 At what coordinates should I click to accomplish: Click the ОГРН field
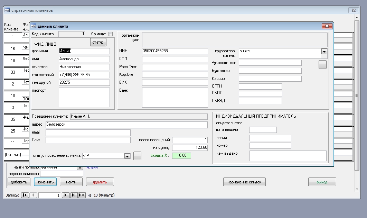click(260, 87)
